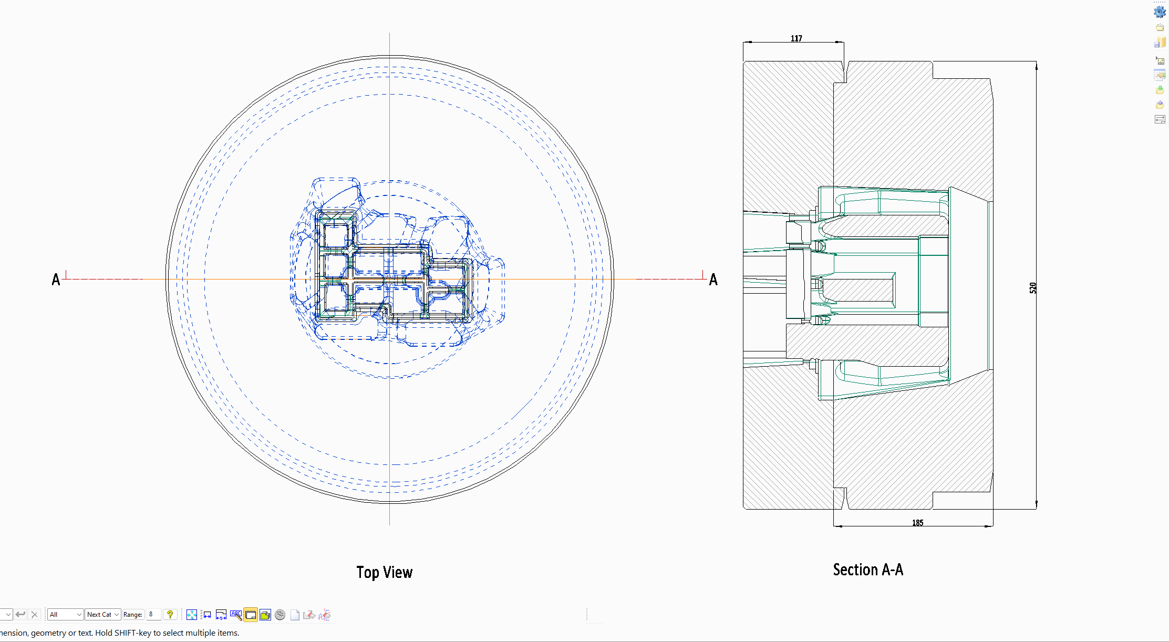The width and height of the screenshot is (1169, 642).
Task: Click the blue gear settings icon
Action: pos(1160,12)
